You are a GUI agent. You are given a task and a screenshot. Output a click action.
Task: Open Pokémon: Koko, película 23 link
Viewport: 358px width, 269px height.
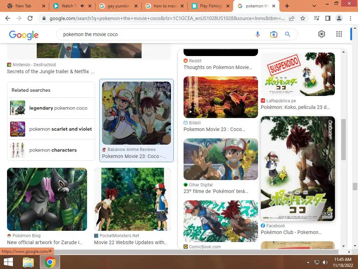[295, 107]
